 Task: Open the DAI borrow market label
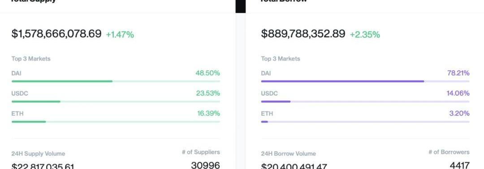(266, 73)
